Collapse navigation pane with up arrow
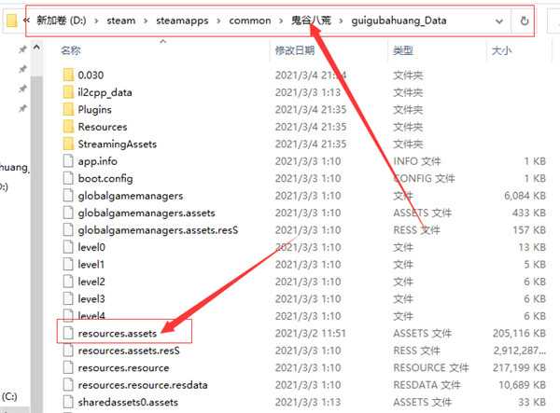The width and height of the screenshot is (560, 413). [36, 47]
